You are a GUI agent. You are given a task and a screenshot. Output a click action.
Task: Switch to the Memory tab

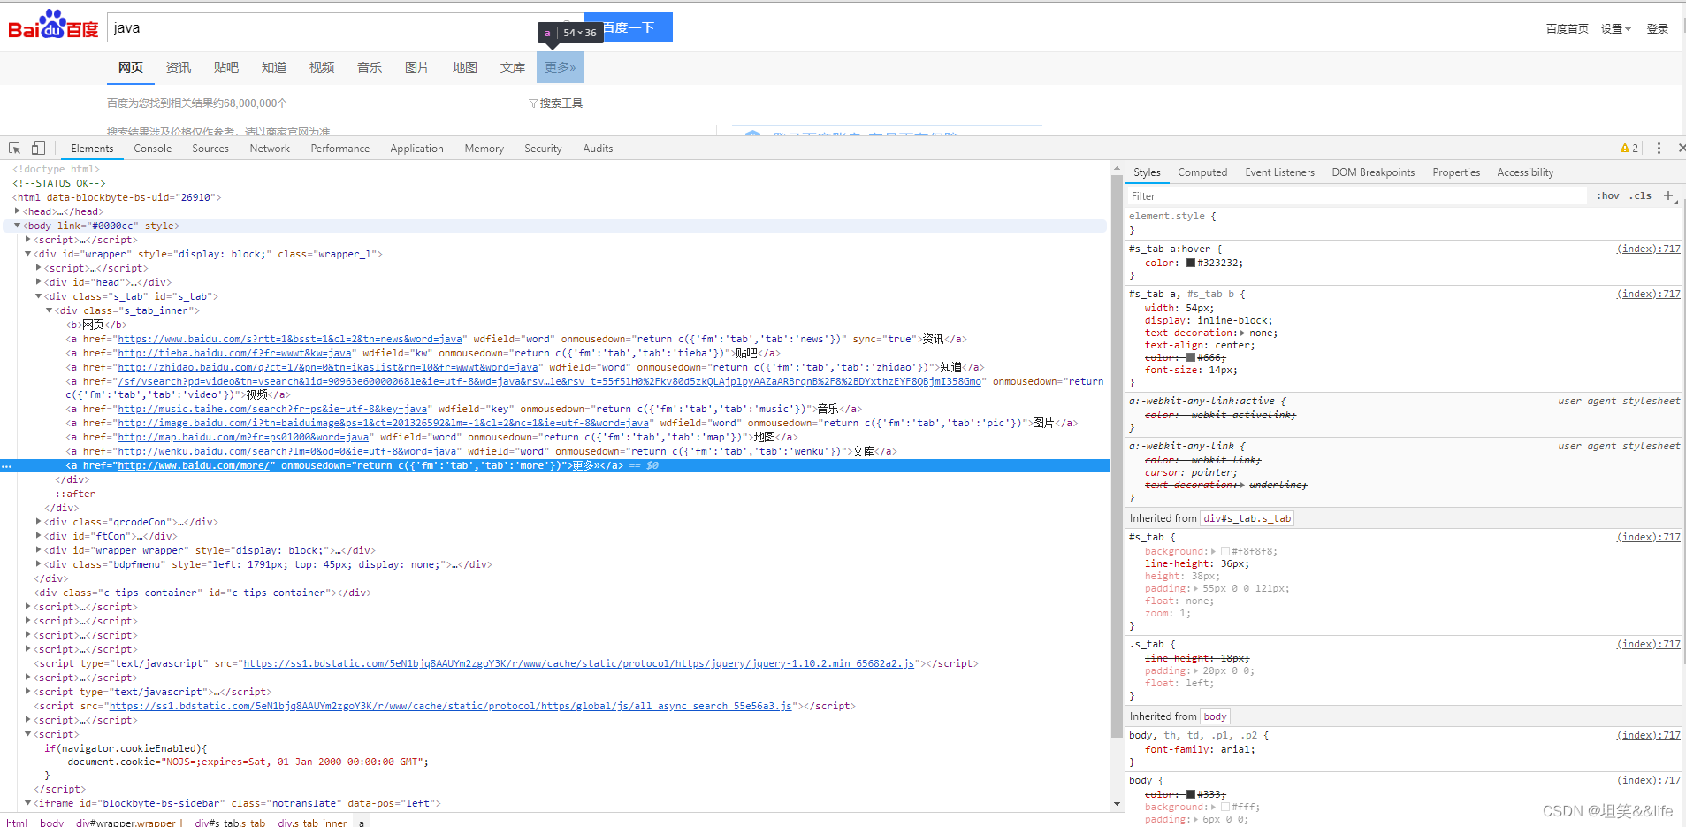(484, 149)
